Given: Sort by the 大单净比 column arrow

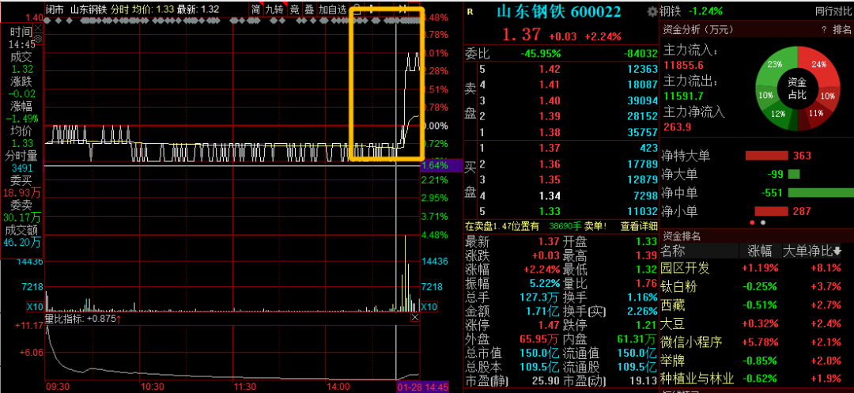Looking at the screenshot, I should tap(837, 251).
